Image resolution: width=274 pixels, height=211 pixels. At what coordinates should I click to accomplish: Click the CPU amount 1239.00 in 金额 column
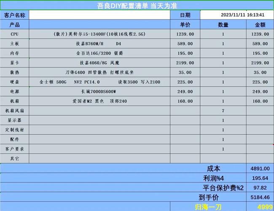pyautogui.click(x=260, y=34)
